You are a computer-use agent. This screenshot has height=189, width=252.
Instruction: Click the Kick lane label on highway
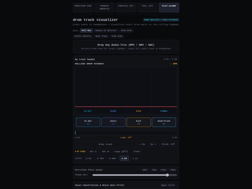[x=139, y=111]
